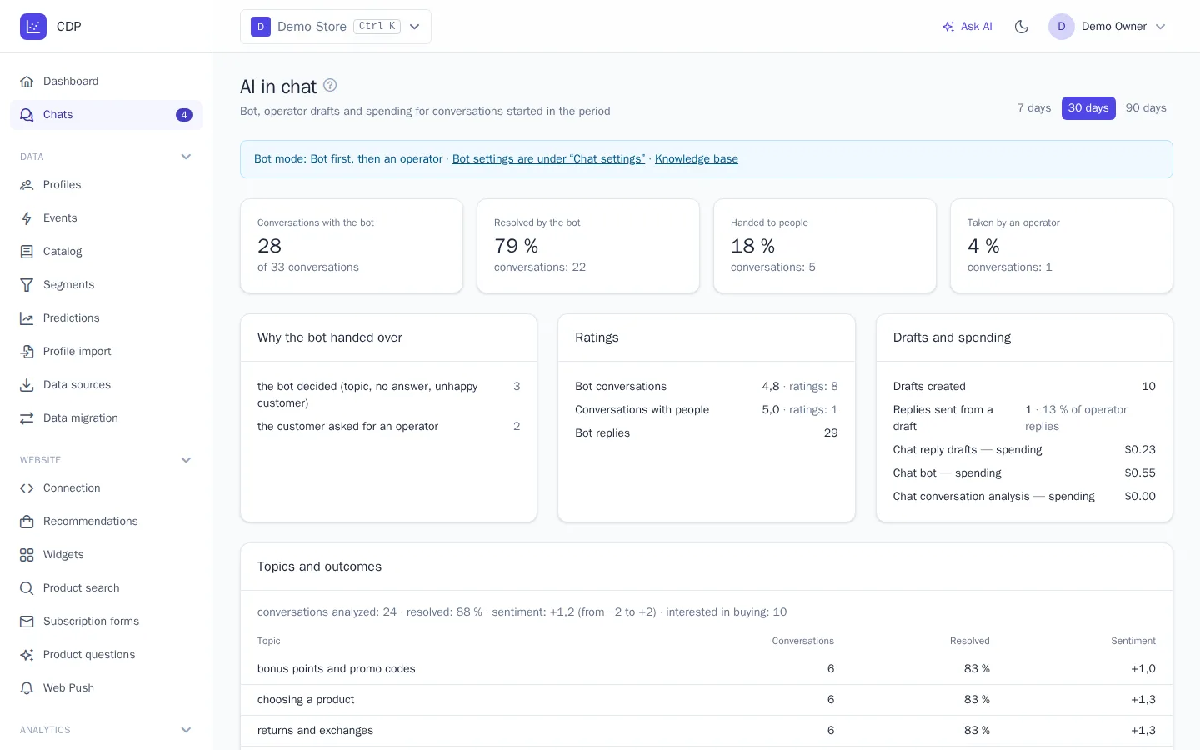Select the 30 days period
1200x750 pixels.
1088,108
